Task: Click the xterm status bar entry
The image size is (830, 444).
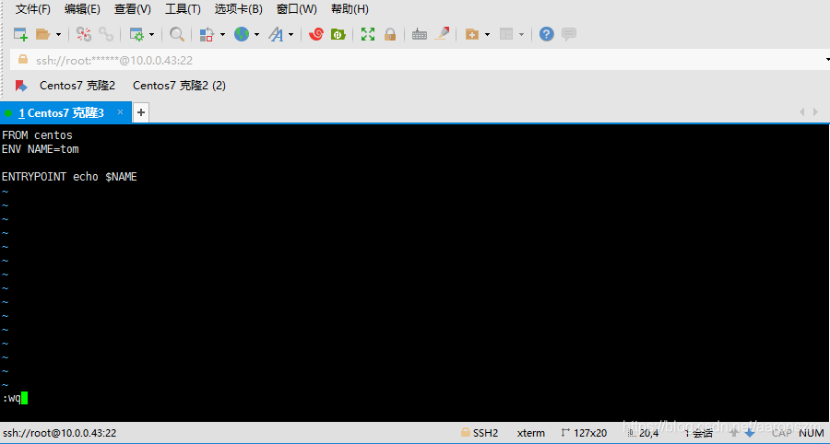Action: 531,434
